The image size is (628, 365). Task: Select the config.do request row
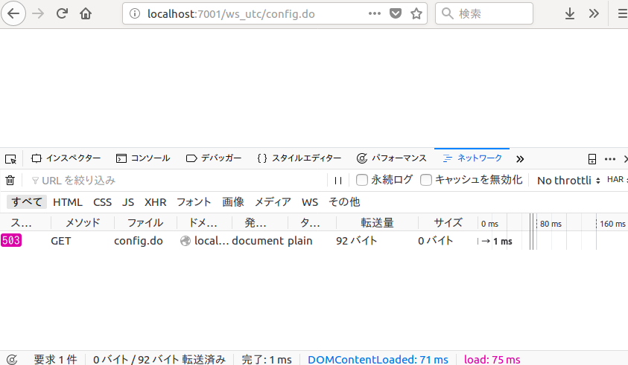coord(314,241)
